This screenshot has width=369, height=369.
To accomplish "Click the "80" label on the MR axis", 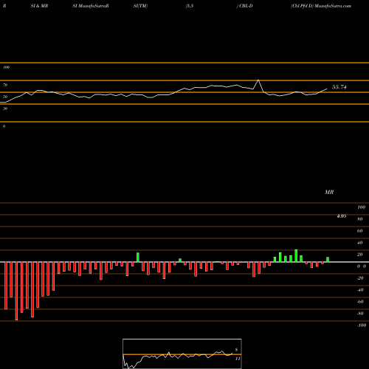I will pyautogui.click(x=360, y=219).
